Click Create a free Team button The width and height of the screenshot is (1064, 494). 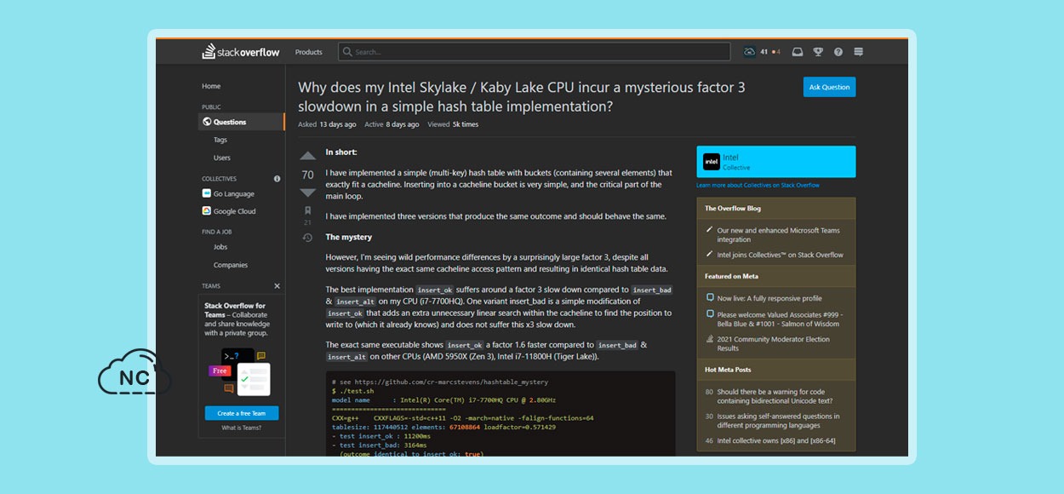[242, 413]
